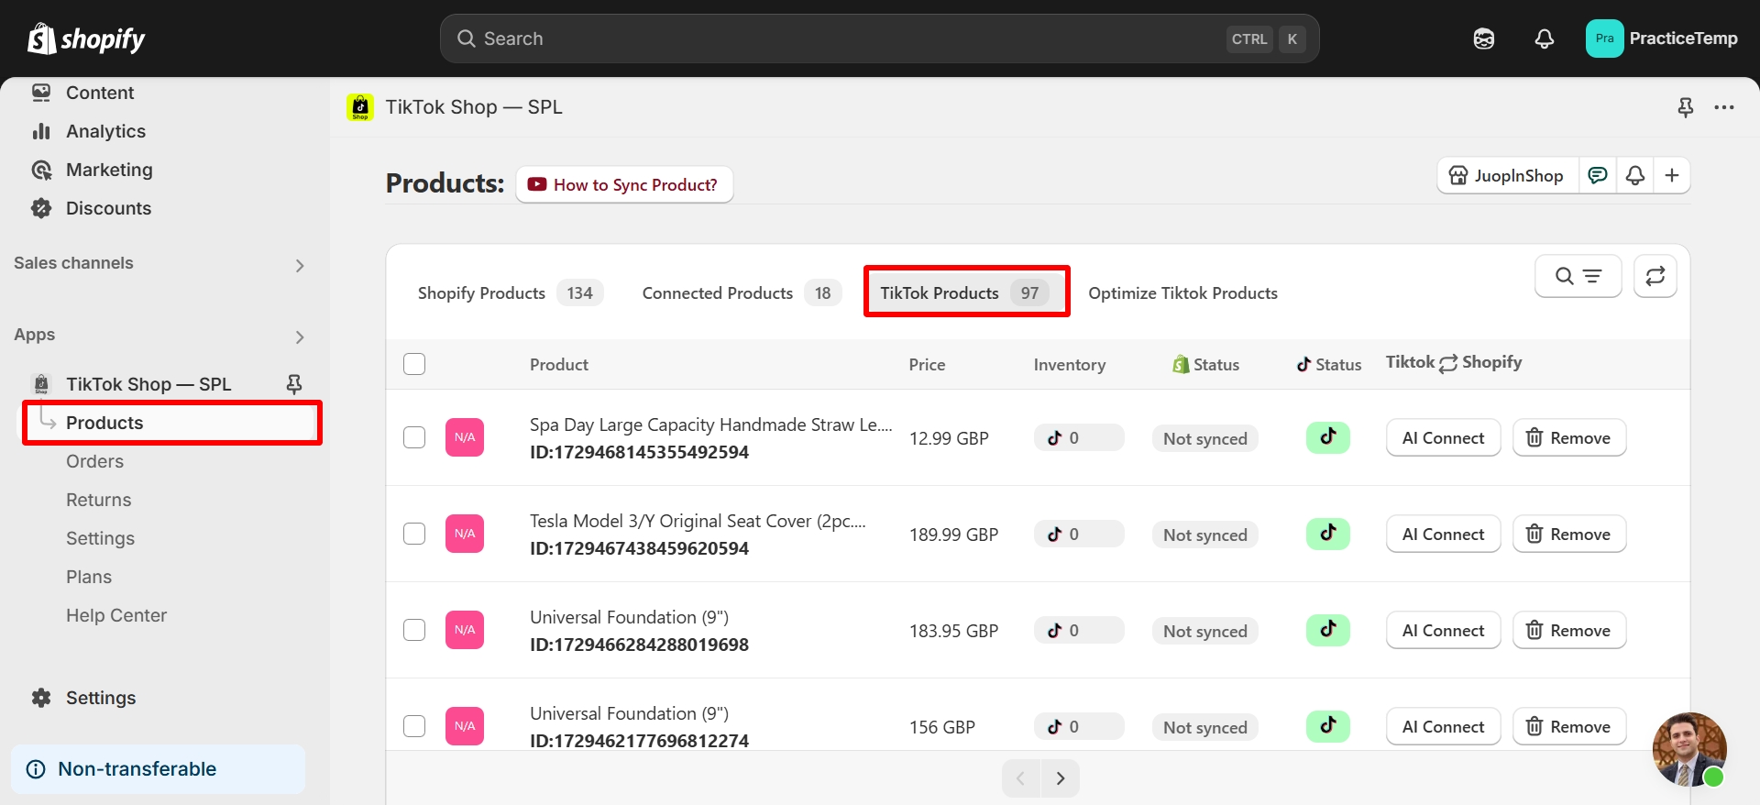1760x805 pixels.
Task: Click the chat message icon beside JuopInShop
Action: click(x=1598, y=175)
